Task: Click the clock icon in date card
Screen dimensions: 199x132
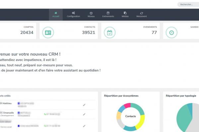Action: (171, 33)
